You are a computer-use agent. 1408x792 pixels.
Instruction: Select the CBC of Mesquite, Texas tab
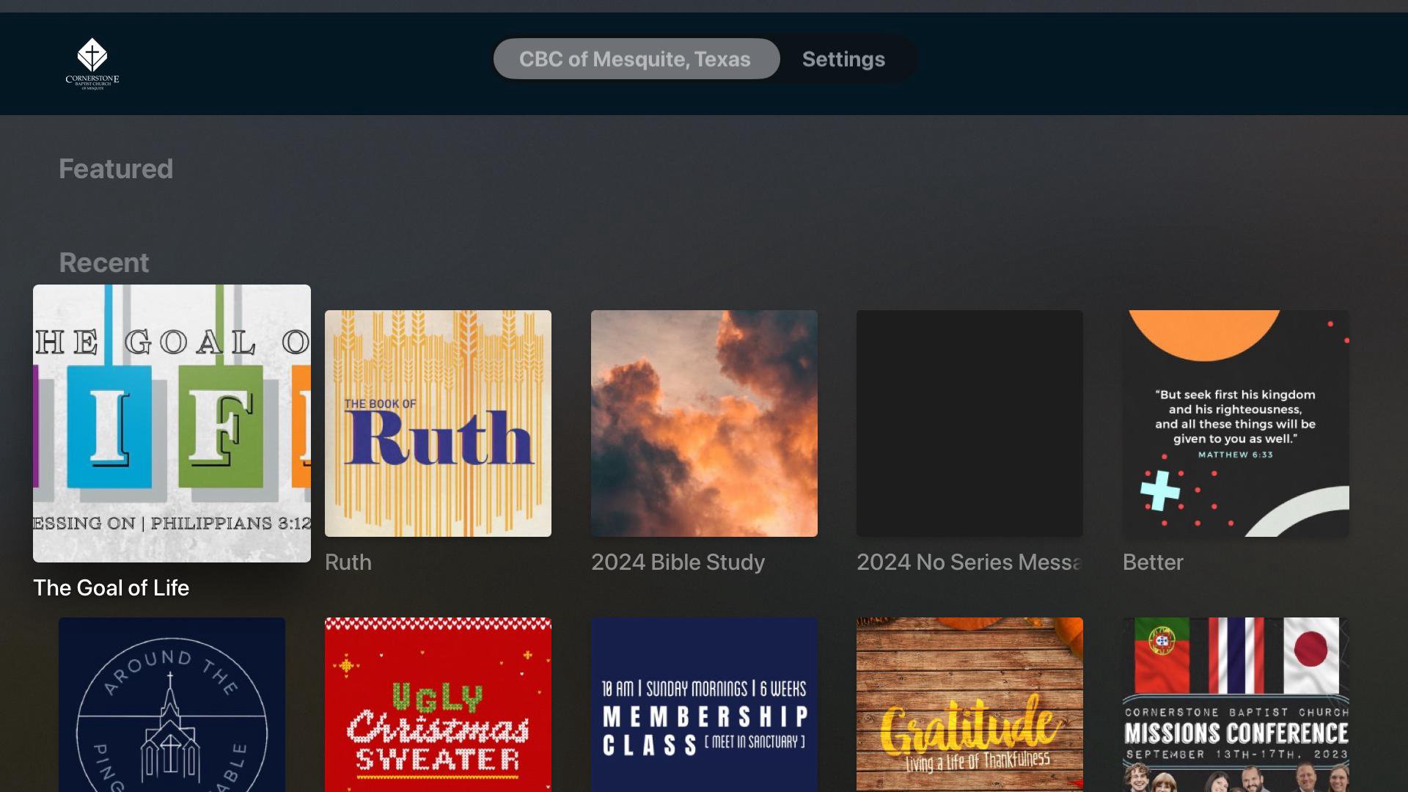pos(635,59)
